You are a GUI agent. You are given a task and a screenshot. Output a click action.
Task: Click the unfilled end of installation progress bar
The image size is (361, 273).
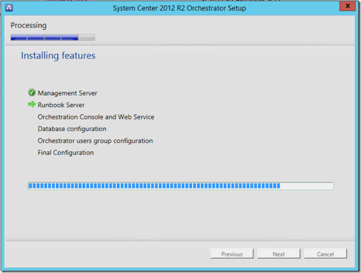tap(307, 186)
